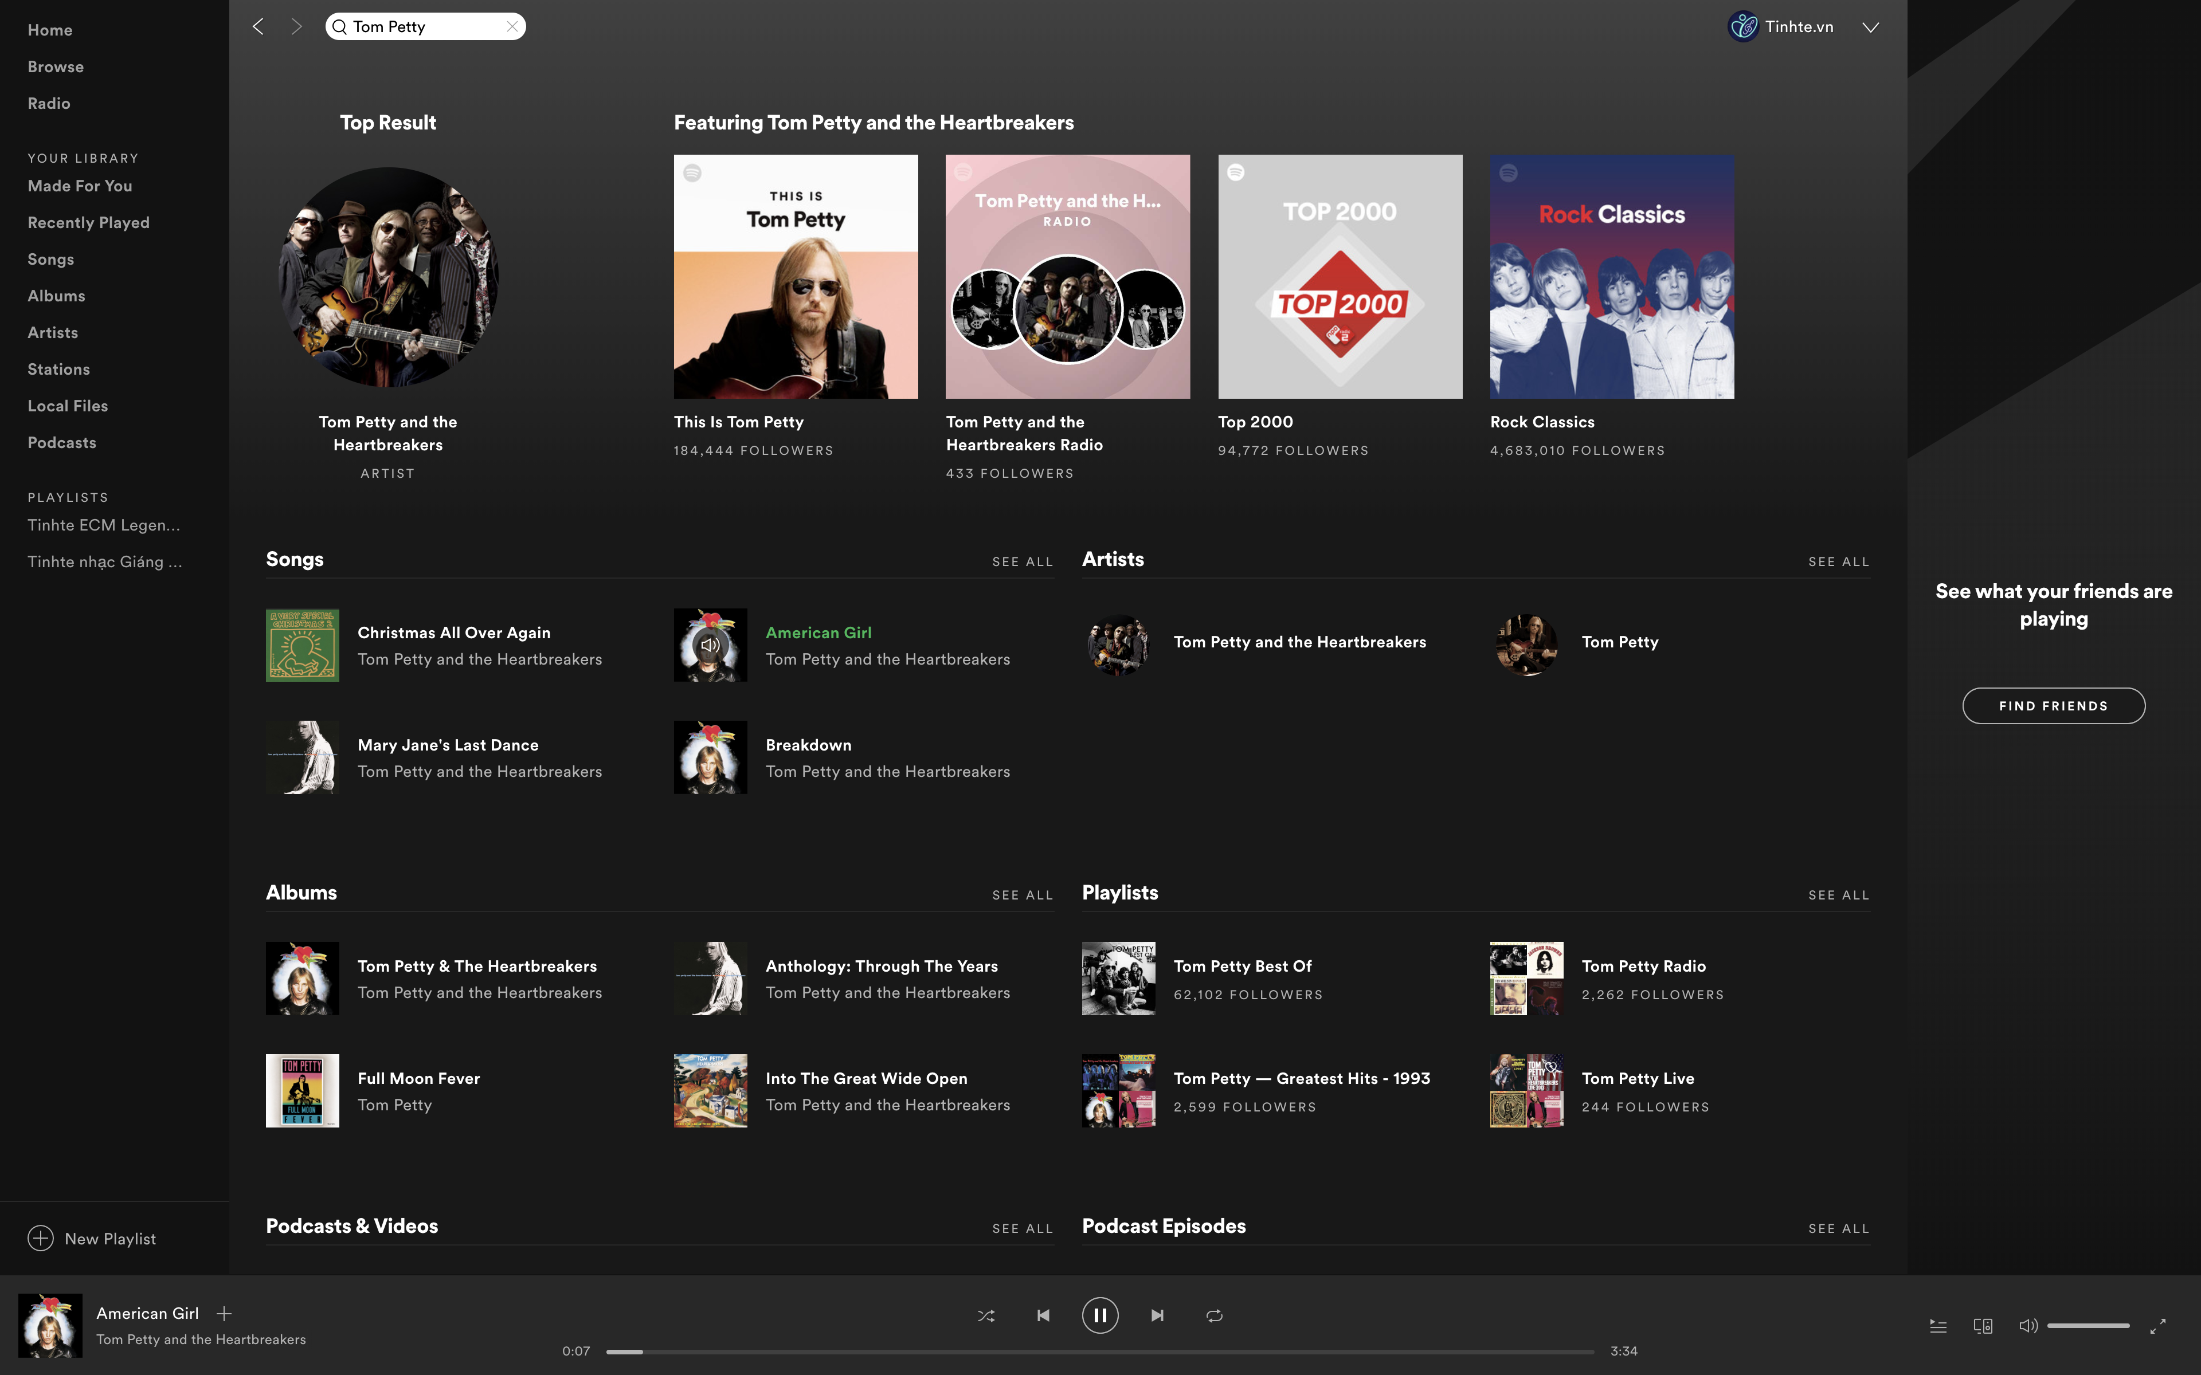The width and height of the screenshot is (2201, 1375).
Task: Click the New Playlist plus icon
Action: click(41, 1239)
